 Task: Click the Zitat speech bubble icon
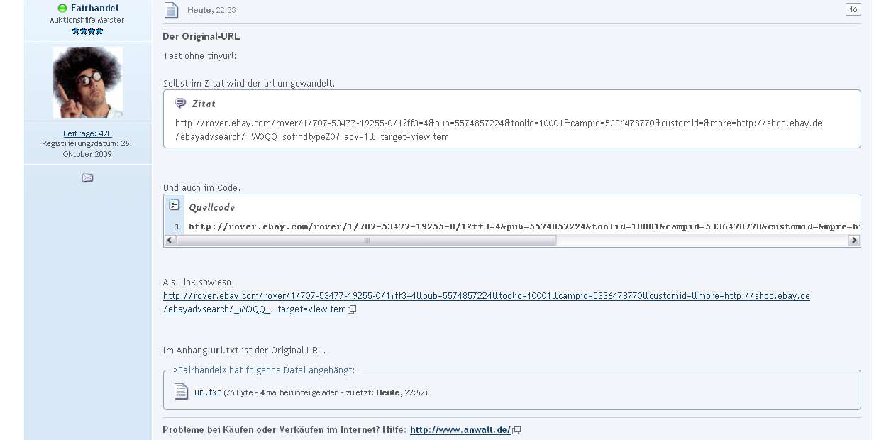[x=180, y=104]
